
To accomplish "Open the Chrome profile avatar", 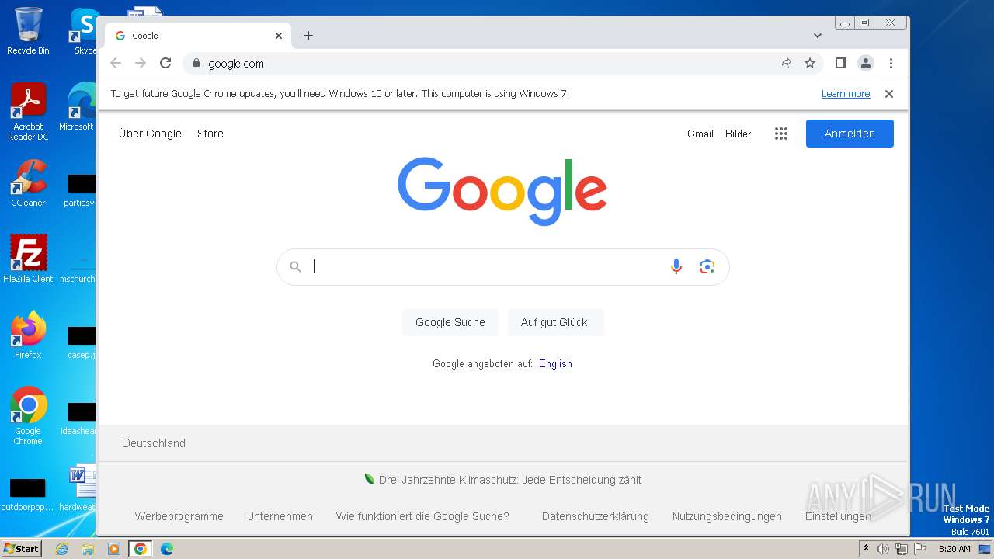I will [866, 63].
